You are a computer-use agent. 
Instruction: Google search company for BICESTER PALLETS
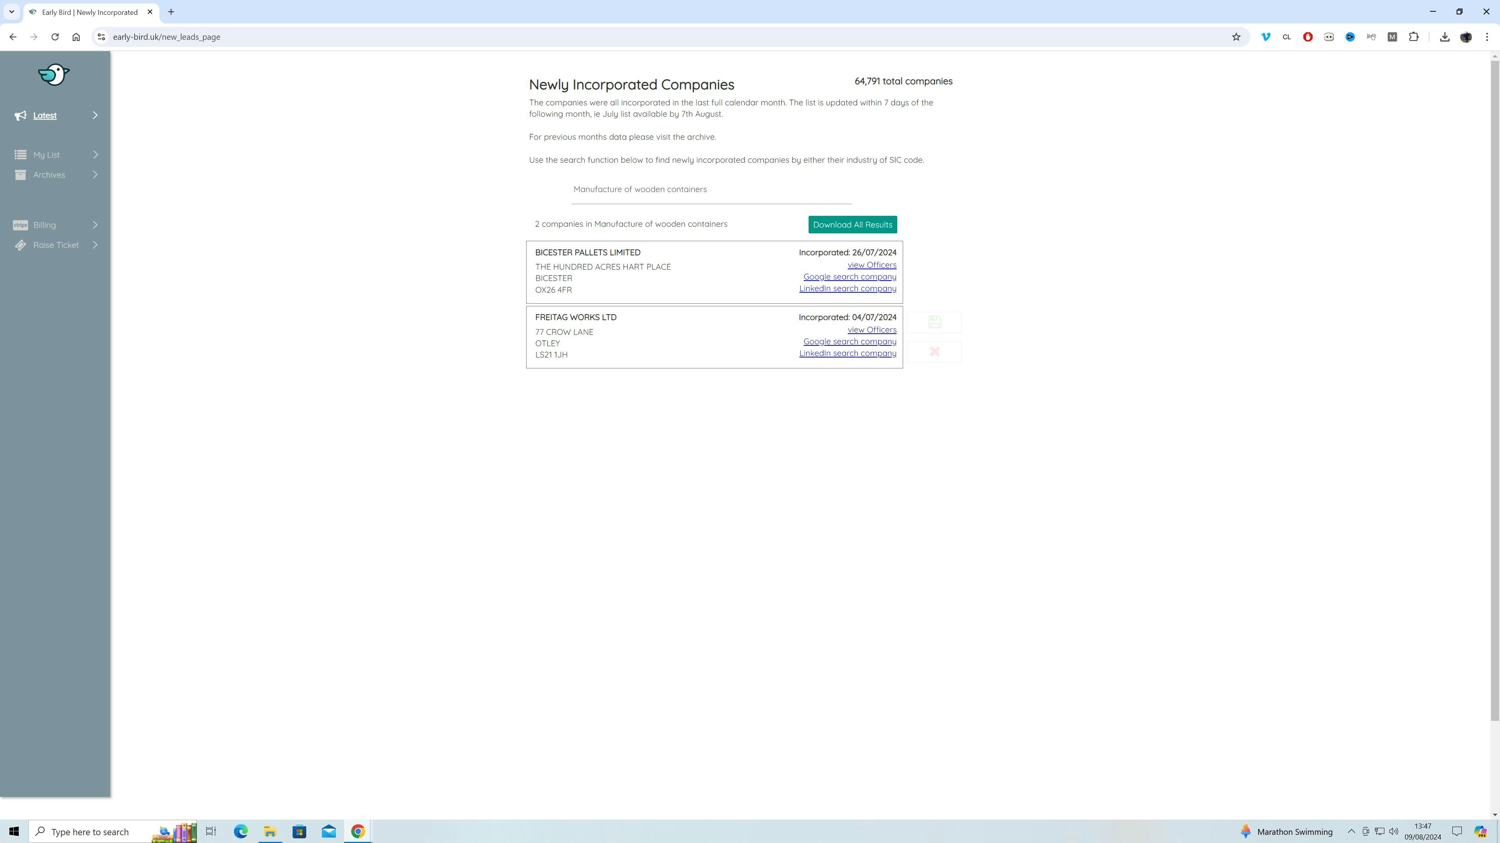click(x=850, y=277)
